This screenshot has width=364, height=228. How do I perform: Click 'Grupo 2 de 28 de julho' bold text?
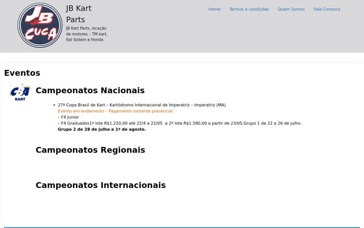point(102,129)
